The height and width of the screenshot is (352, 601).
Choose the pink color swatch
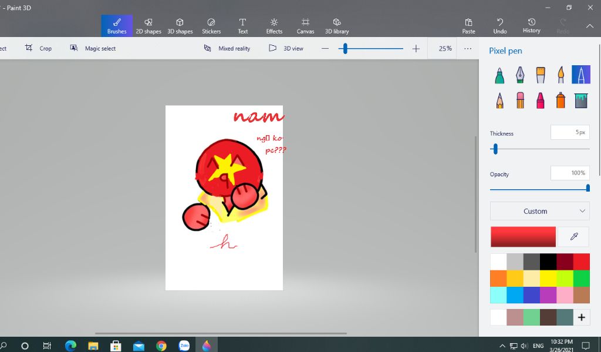tap(565, 295)
